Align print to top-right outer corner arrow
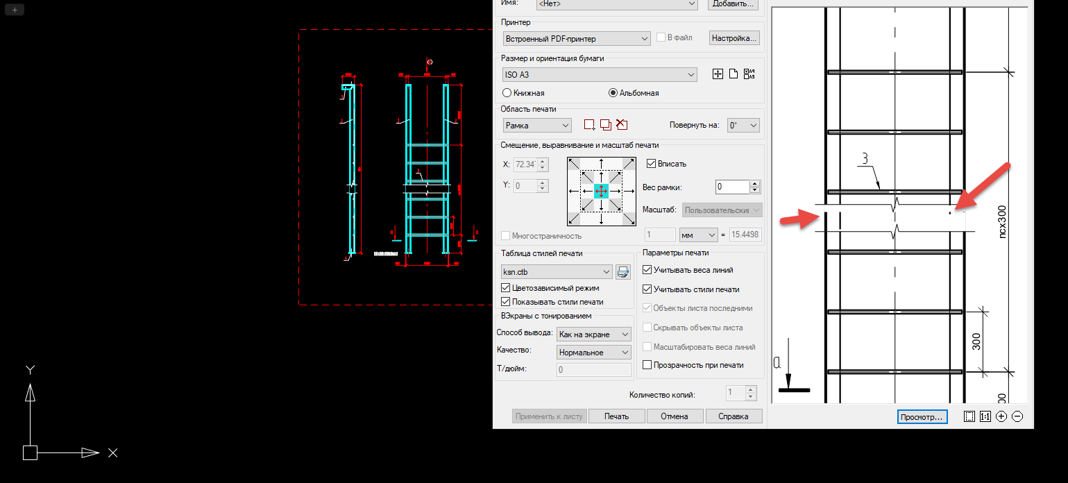Viewport: 1068px width, 483px height. coord(628,164)
